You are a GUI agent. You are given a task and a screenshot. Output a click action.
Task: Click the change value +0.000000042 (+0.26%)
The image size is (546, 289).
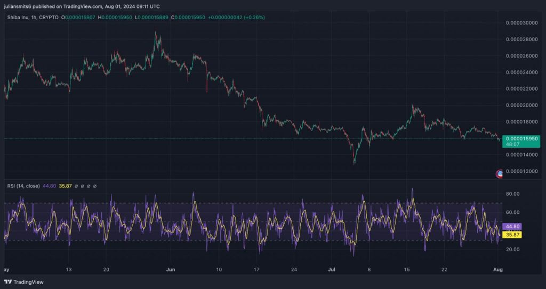pos(236,17)
